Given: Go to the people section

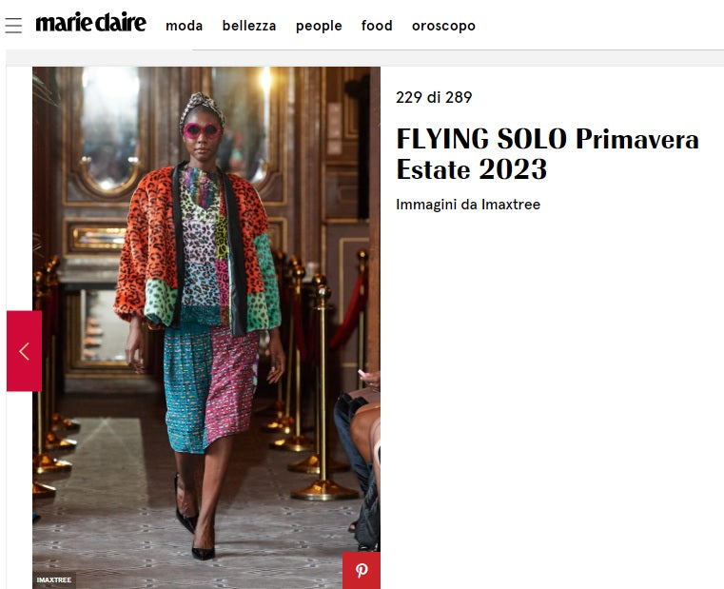Looking at the screenshot, I should click(319, 26).
